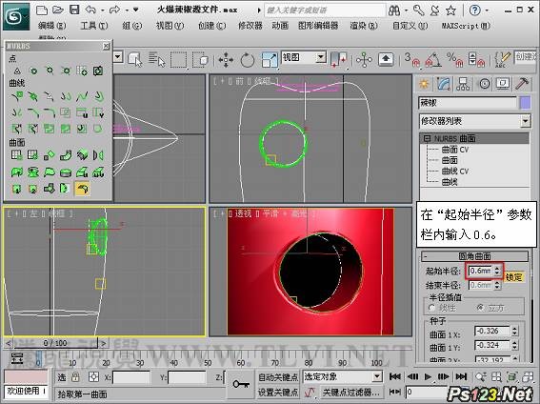Viewport: 540px width, 404px height.
Task: Open Select by Name dialog icon
Action: pos(157,59)
